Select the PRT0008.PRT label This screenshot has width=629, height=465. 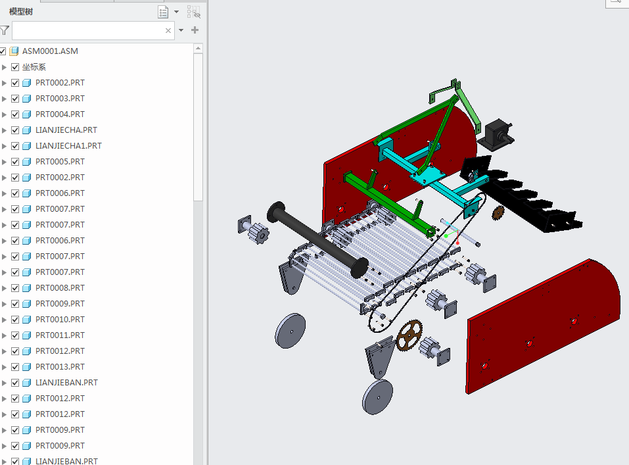click(x=60, y=288)
